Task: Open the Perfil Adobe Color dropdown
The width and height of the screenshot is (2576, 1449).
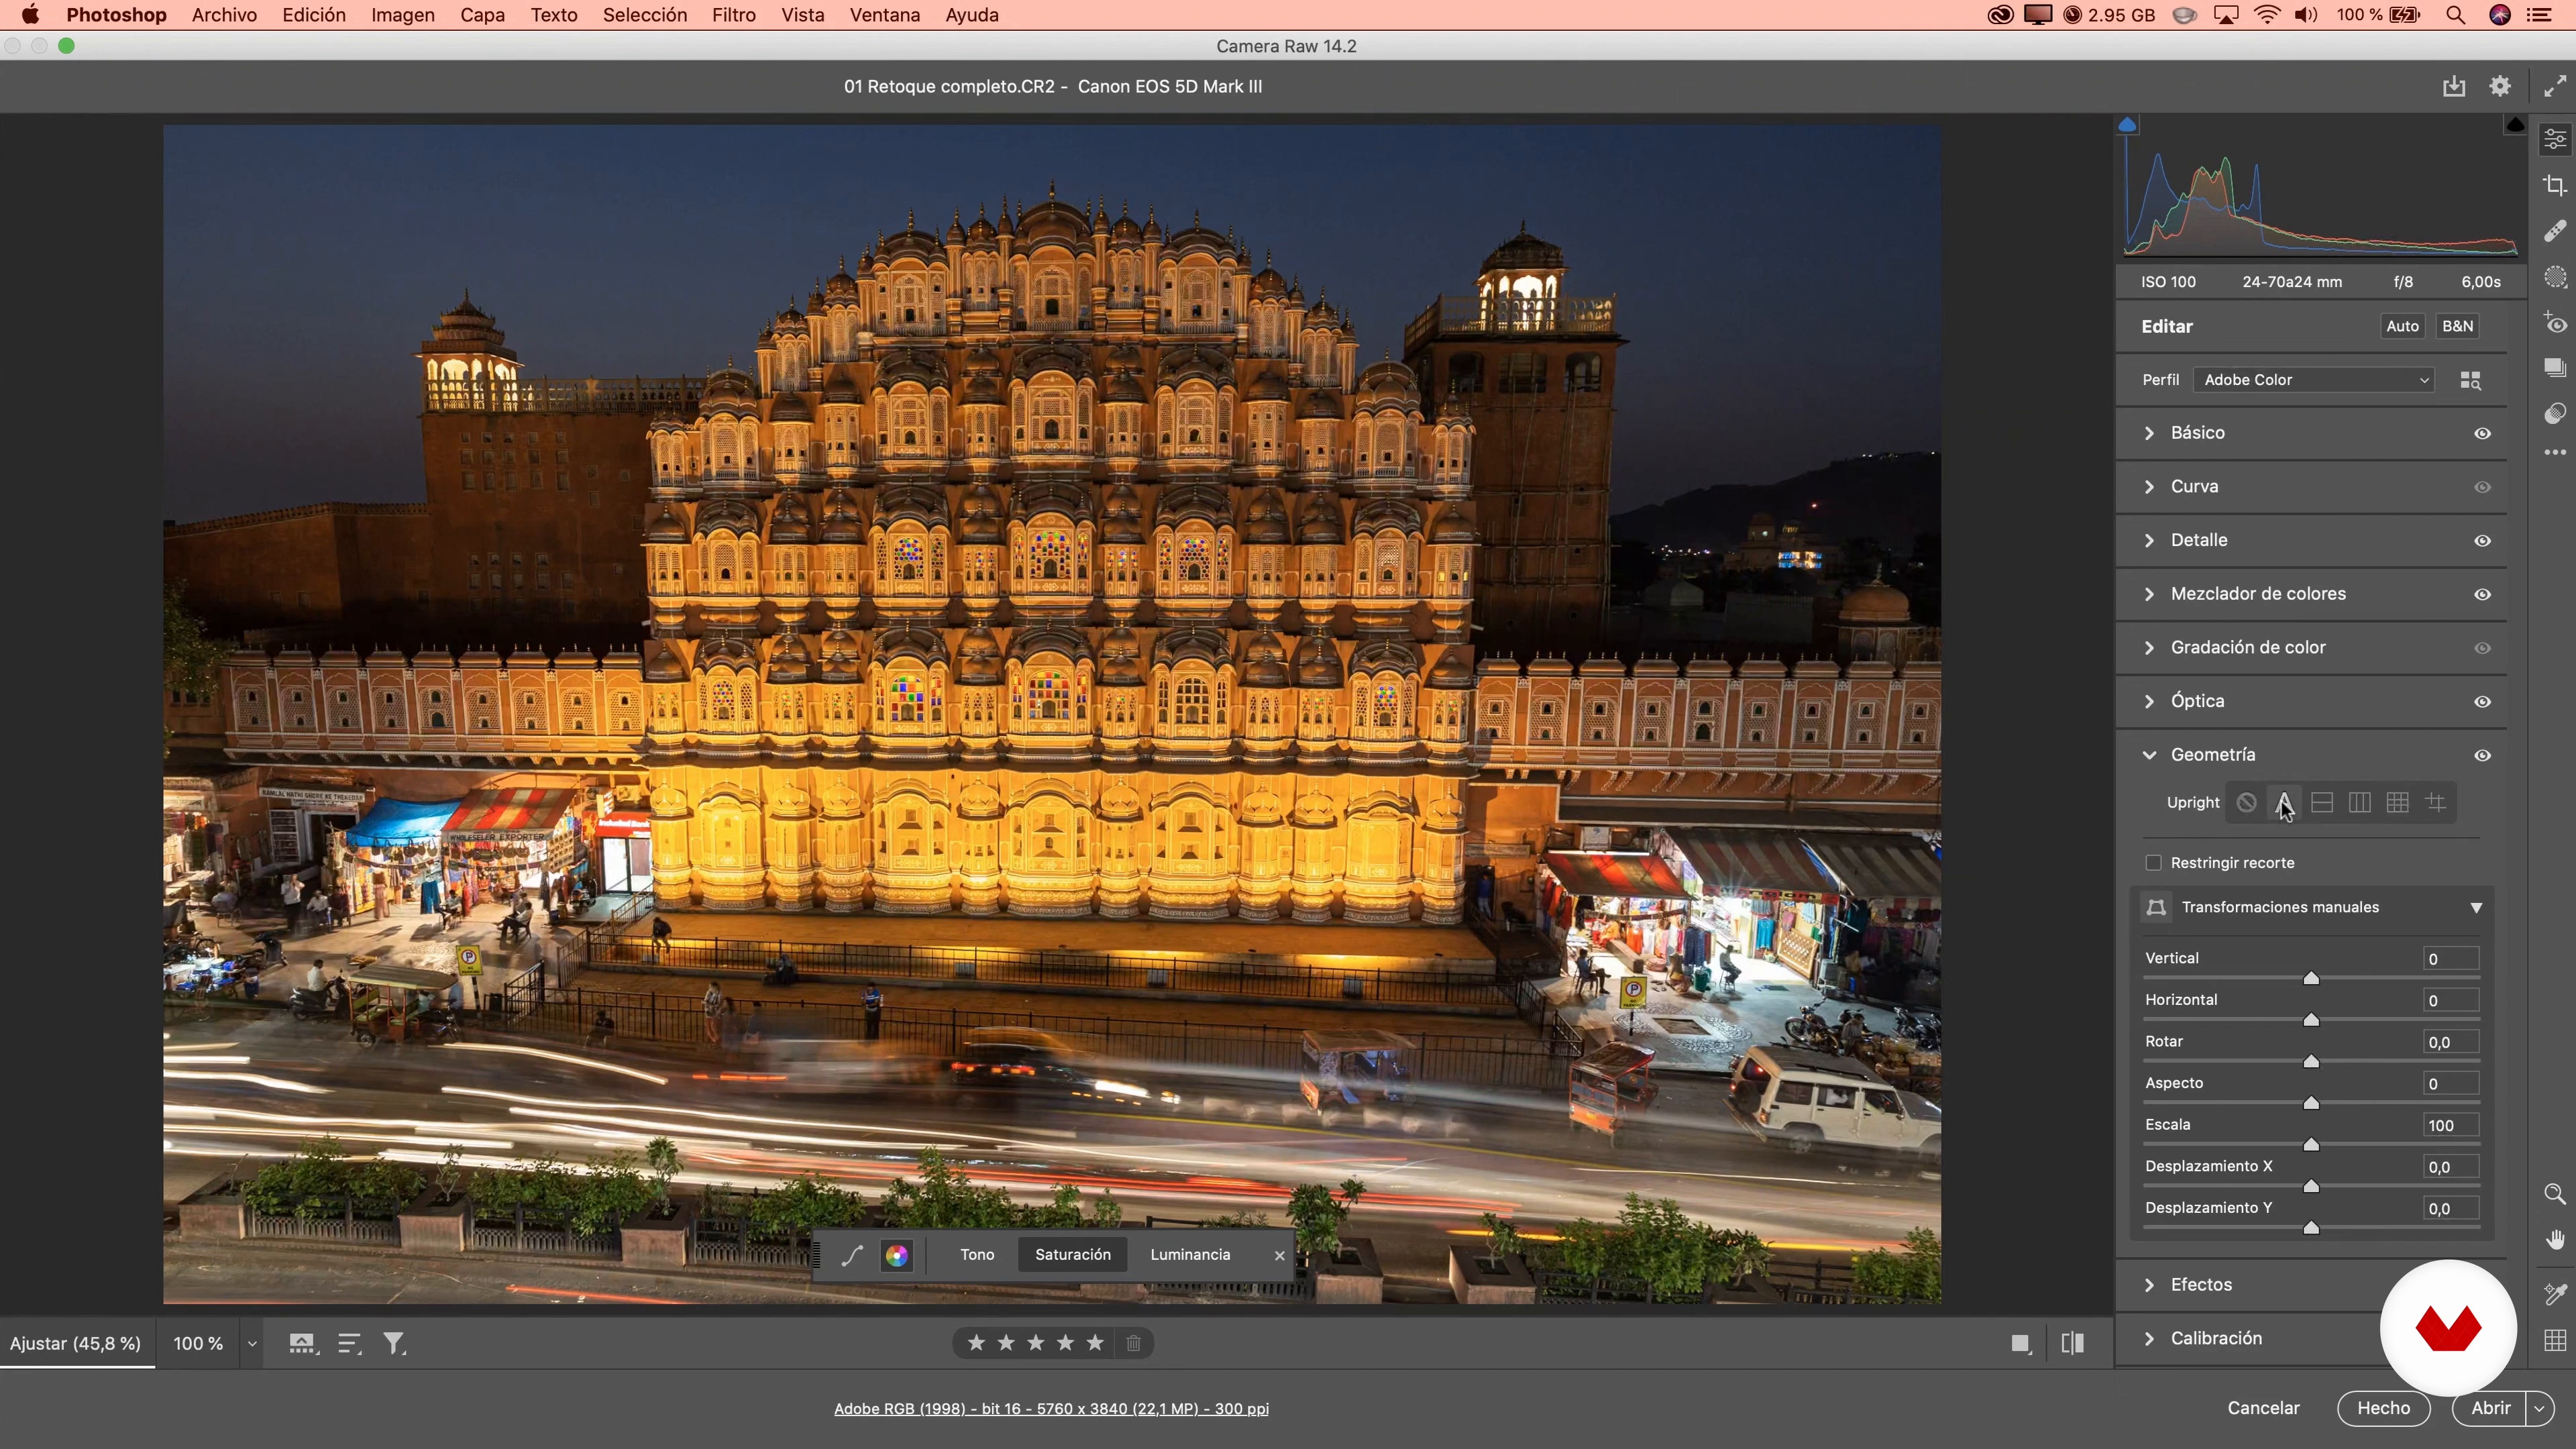Action: tap(2314, 380)
